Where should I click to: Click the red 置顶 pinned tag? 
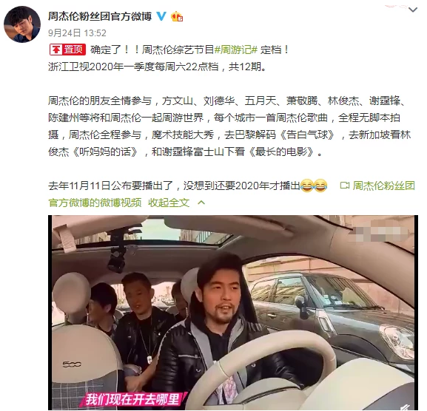pyautogui.click(x=67, y=50)
